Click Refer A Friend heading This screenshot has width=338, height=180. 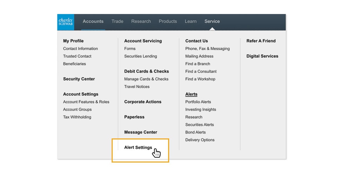261,41
